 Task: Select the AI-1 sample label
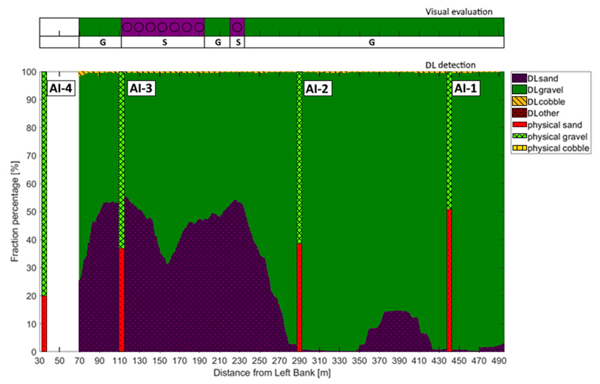click(466, 89)
